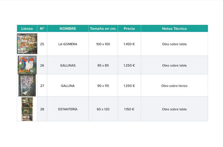The width and height of the screenshot is (223, 147).
Task: Select the Gallinas roosters painting thumbnail
Action: pos(27,65)
